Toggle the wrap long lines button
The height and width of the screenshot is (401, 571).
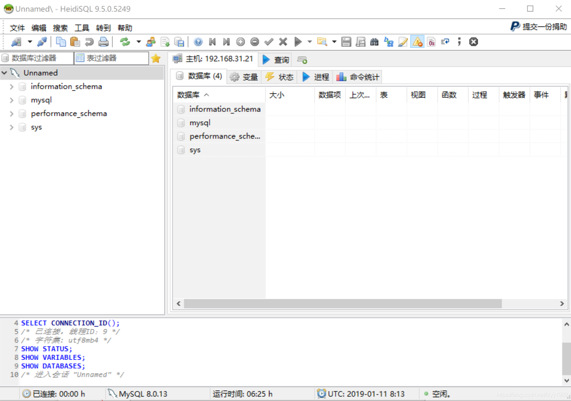[445, 42]
